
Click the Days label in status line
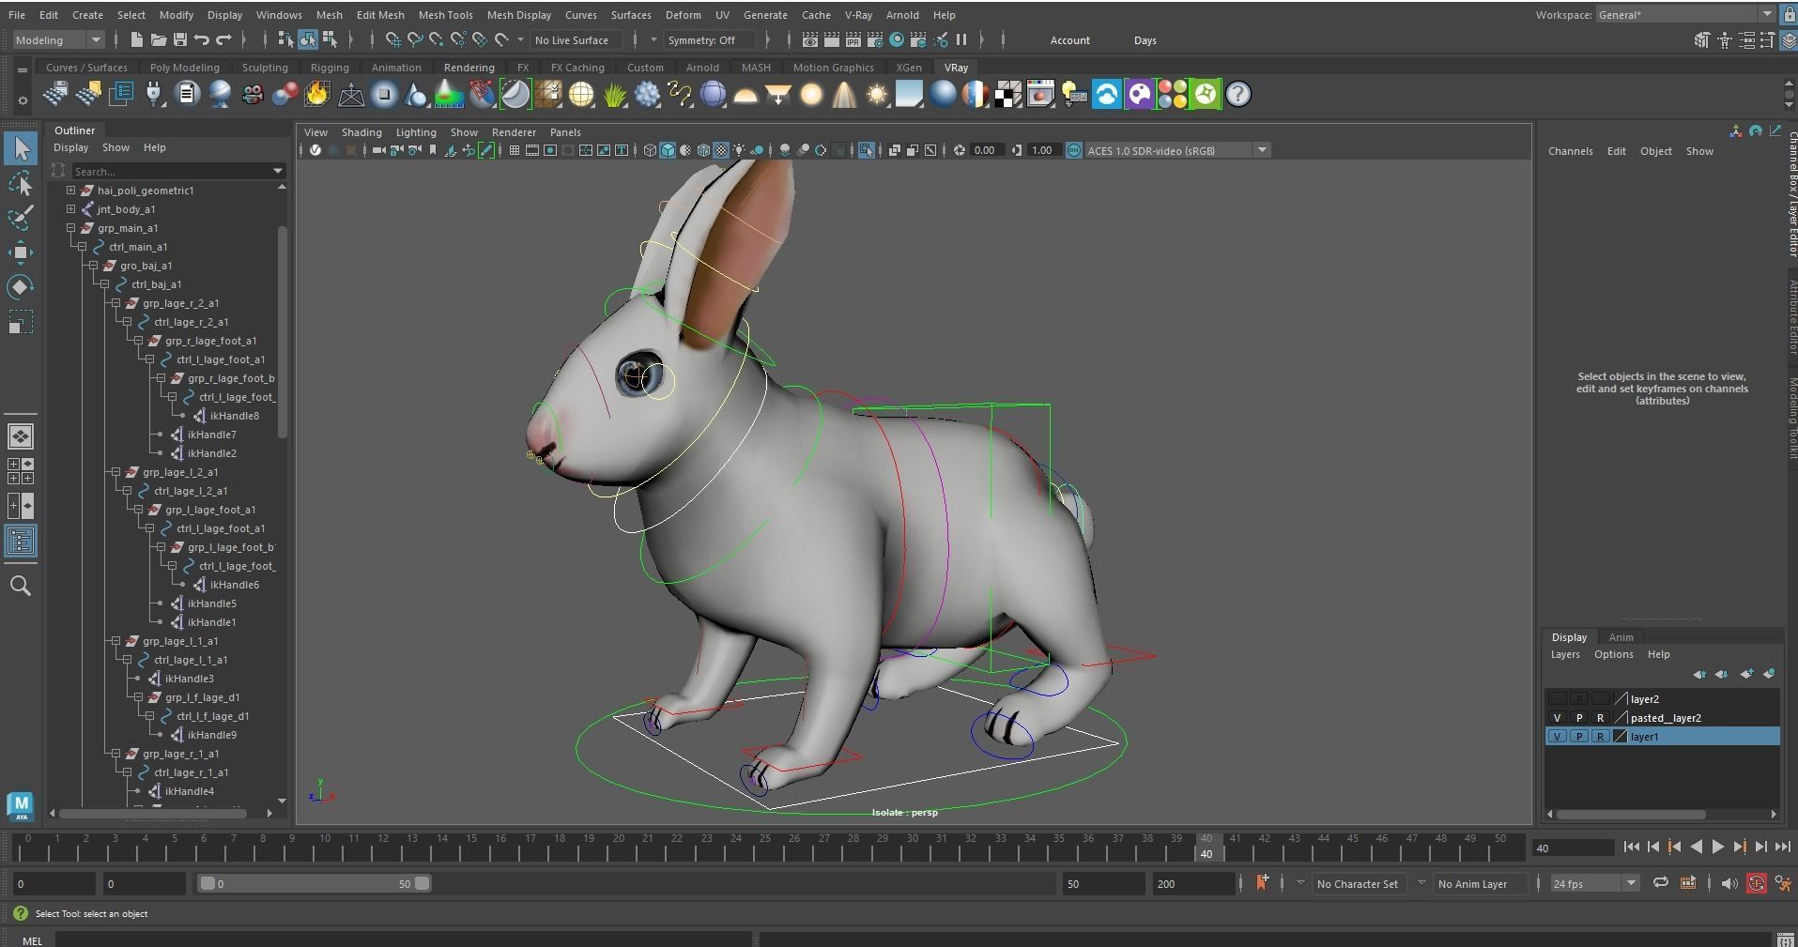click(x=1145, y=40)
